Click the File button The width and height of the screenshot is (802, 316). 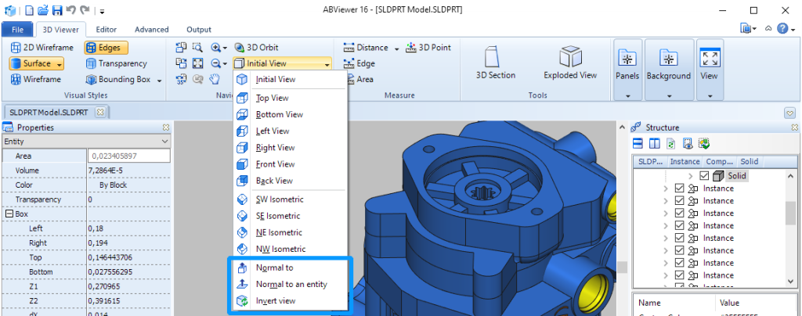[x=17, y=30]
